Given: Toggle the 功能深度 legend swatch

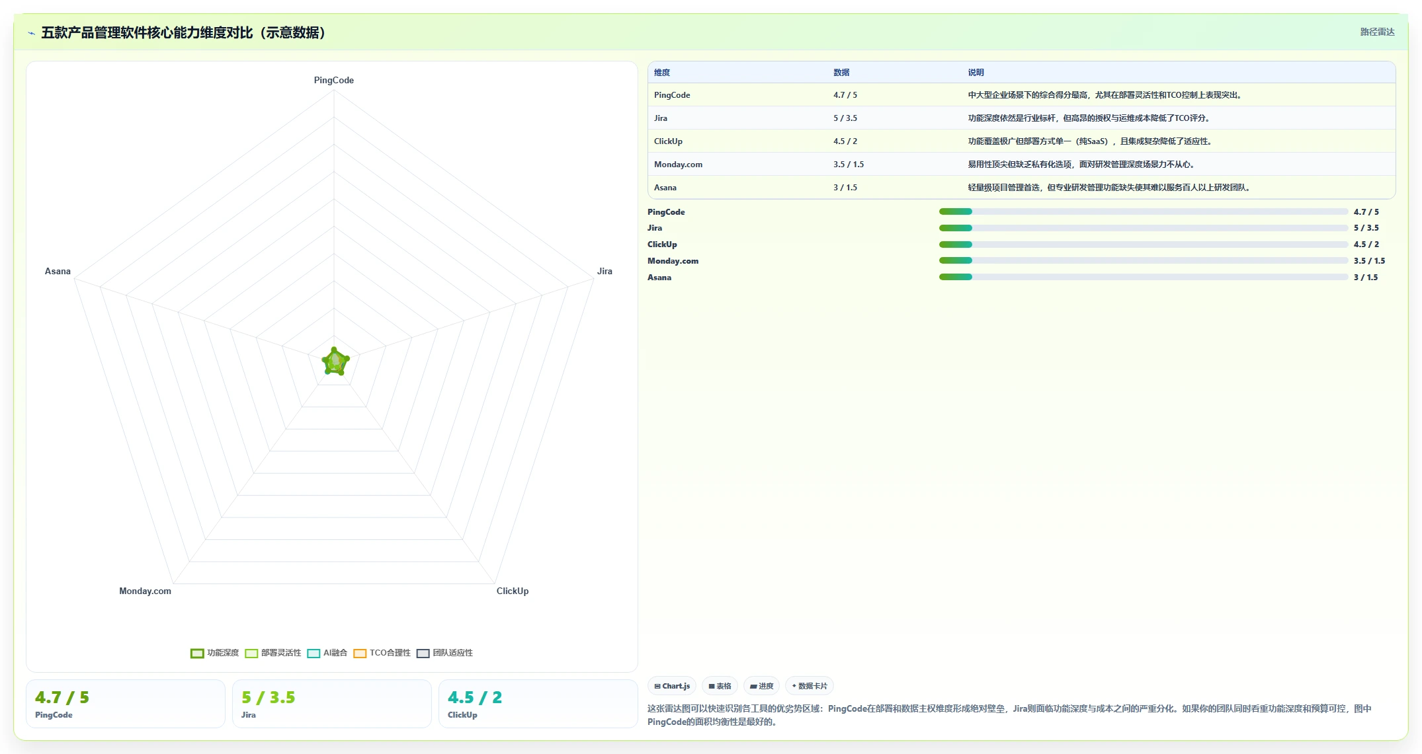Looking at the screenshot, I should pos(197,653).
